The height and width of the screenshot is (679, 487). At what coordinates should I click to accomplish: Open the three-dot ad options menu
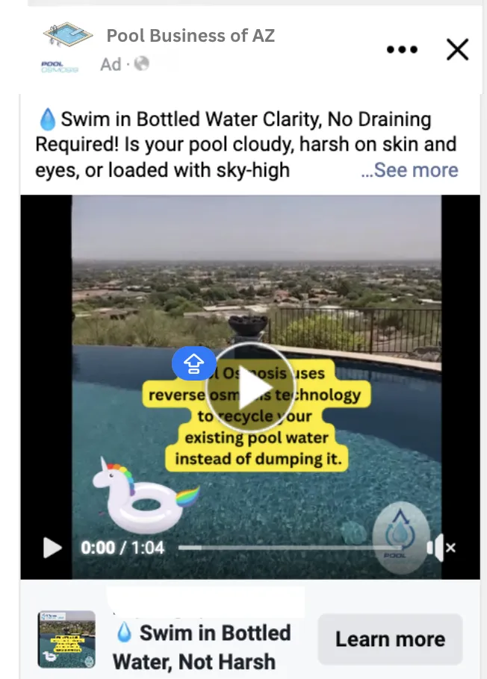(x=402, y=50)
